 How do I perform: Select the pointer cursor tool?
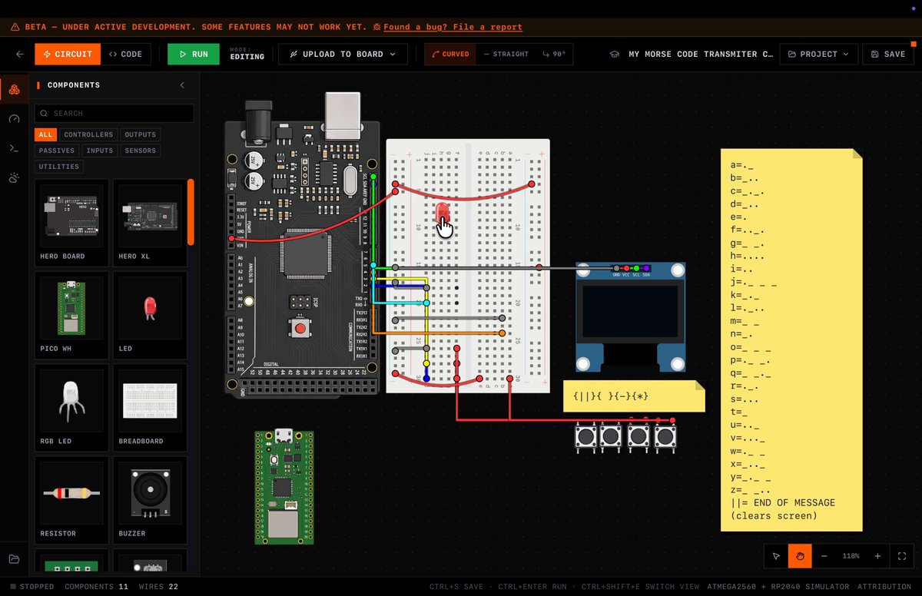776,556
